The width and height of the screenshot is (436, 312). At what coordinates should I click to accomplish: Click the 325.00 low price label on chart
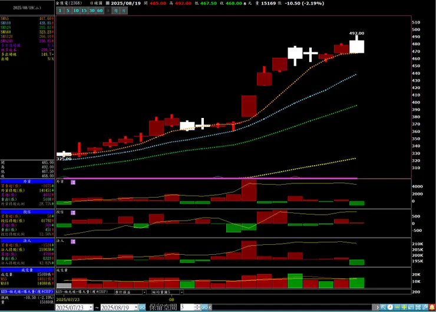tap(64, 159)
